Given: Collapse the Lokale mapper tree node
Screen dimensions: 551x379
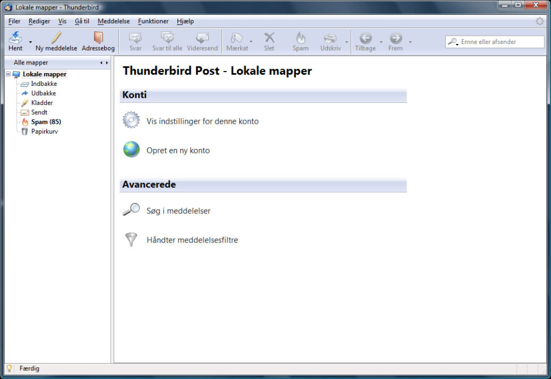Looking at the screenshot, I should pyautogui.click(x=8, y=74).
